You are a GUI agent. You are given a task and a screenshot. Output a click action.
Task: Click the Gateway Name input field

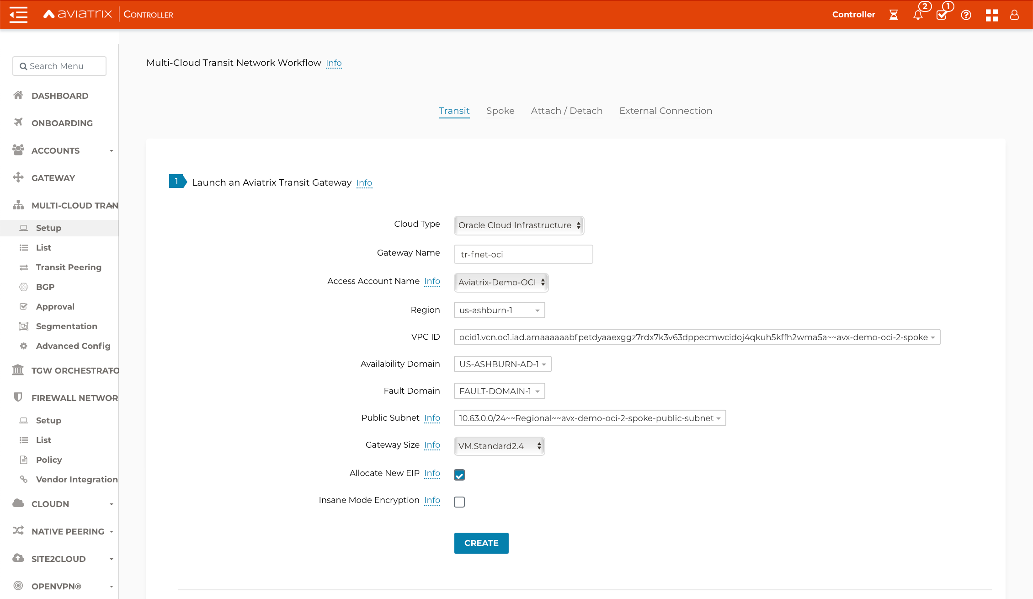tap(523, 254)
